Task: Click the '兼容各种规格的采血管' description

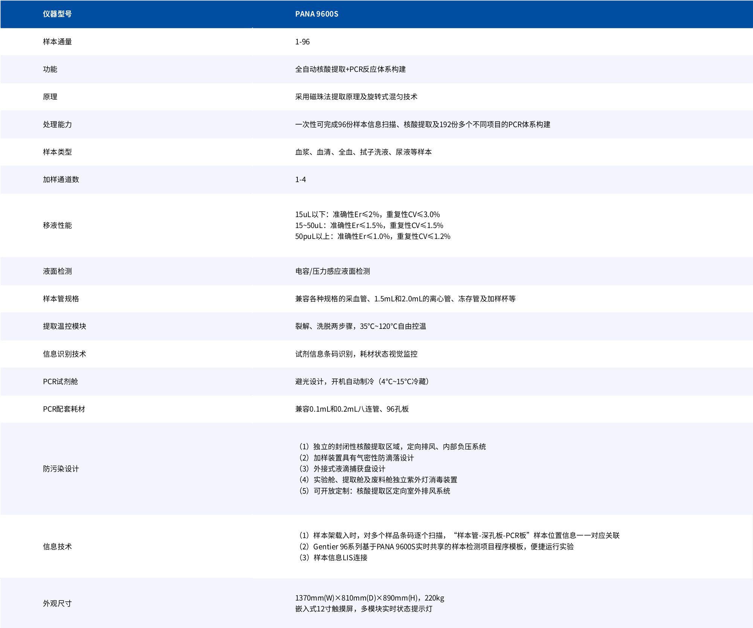Action: [405, 299]
